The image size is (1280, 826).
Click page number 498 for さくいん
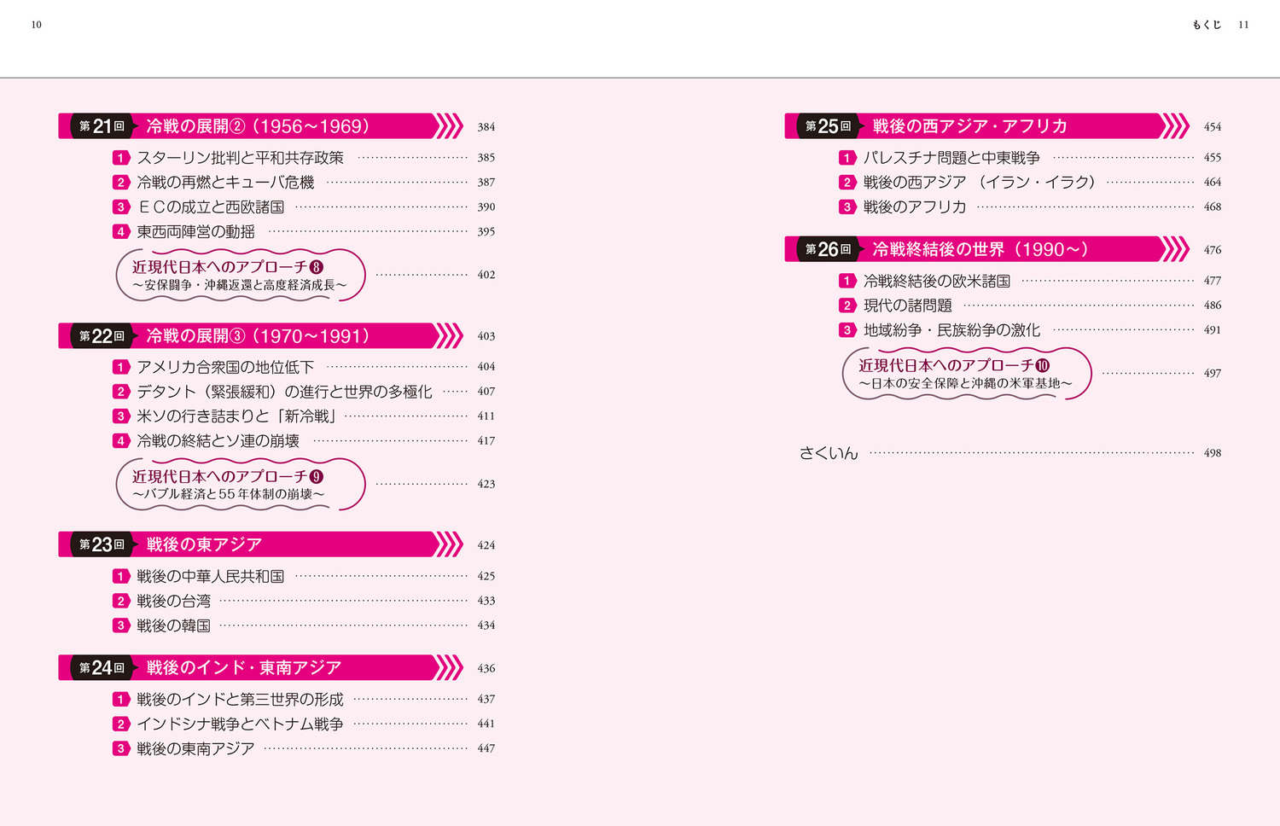(1213, 453)
